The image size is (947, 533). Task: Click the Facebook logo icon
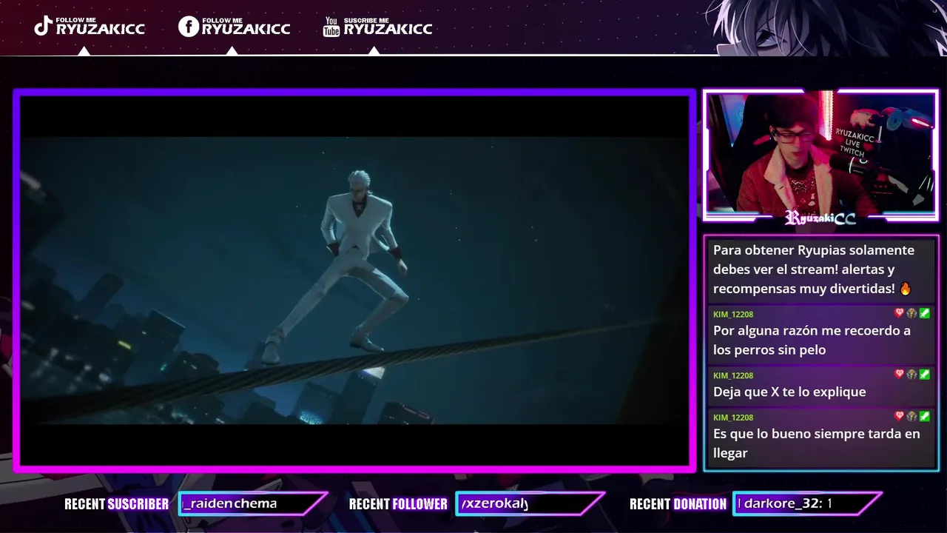pyautogui.click(x=189, y=27)
